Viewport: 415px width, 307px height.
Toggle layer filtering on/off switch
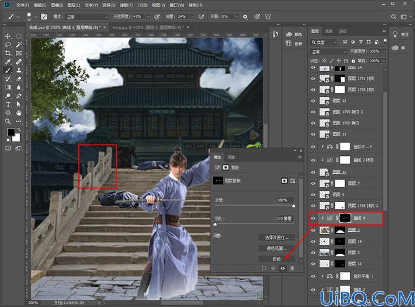(x=385, y=41)
